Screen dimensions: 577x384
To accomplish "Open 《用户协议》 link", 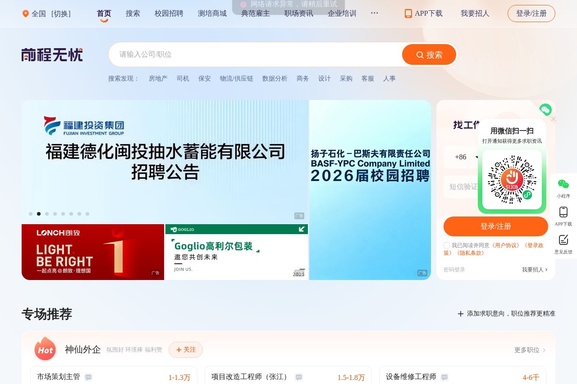I will 506,245.
